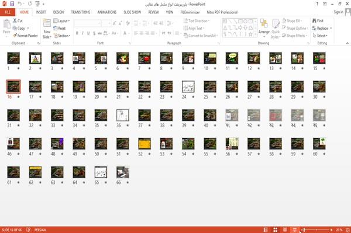
Task: Toggle Align Right paragraph
Action: tap(147, 33)
